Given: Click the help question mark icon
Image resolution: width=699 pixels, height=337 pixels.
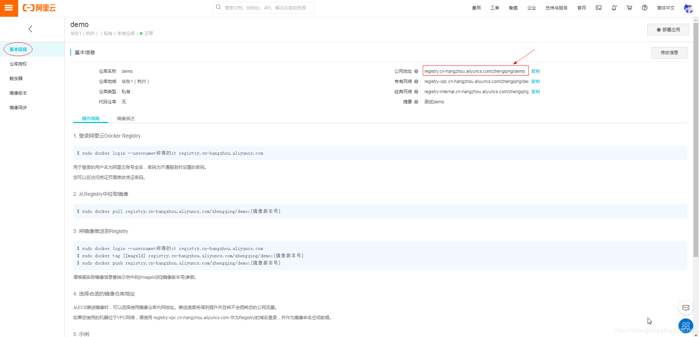Looking at the screenshot, I should pyautogui.click(x=645, y=8).
